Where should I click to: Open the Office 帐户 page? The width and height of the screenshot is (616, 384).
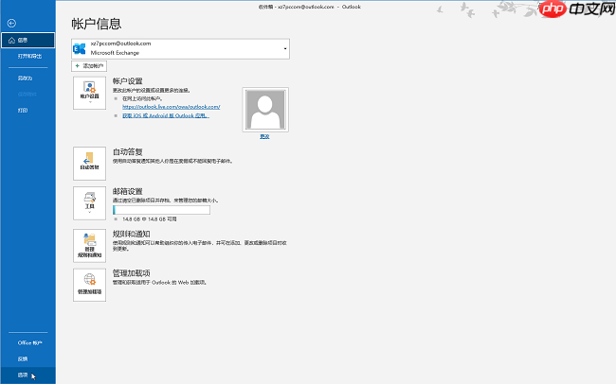[30, 342]
